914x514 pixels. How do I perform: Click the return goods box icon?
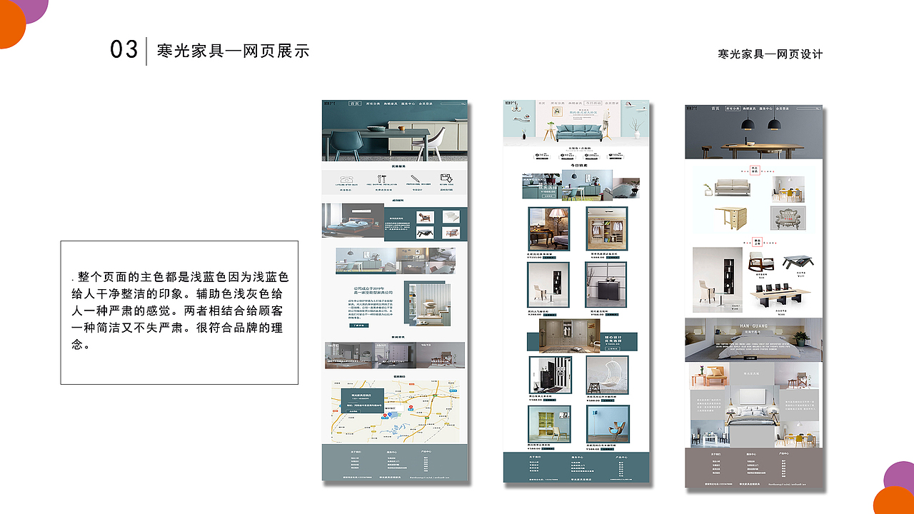(x=446, y=178)
